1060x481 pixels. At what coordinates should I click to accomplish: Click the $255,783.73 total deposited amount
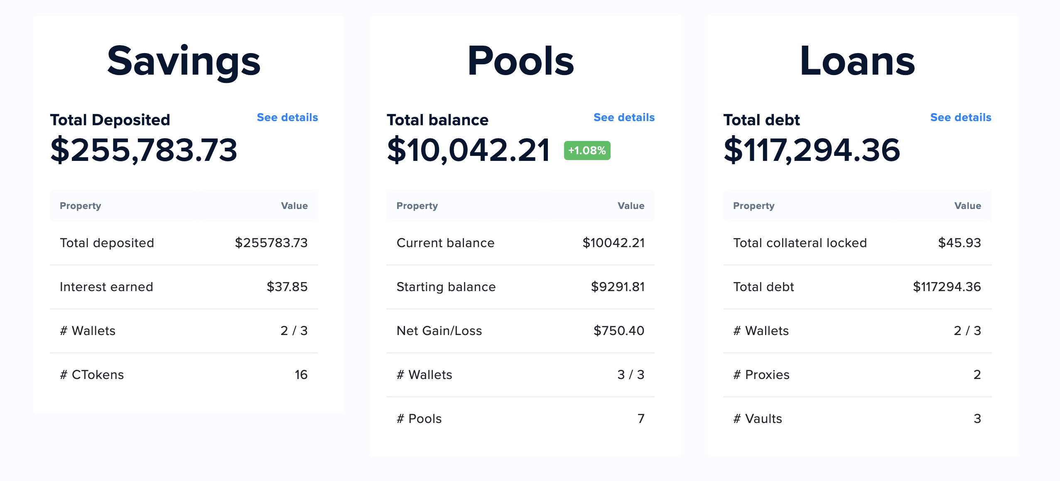point(144,150)
